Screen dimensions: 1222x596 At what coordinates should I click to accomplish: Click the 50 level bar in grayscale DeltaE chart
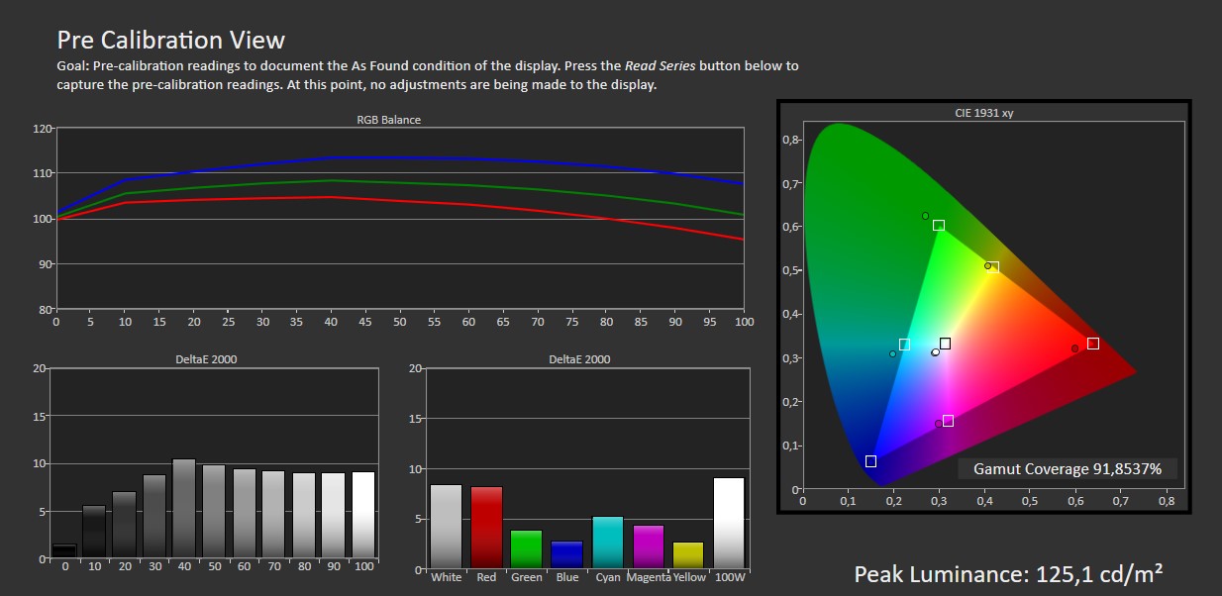214,511
